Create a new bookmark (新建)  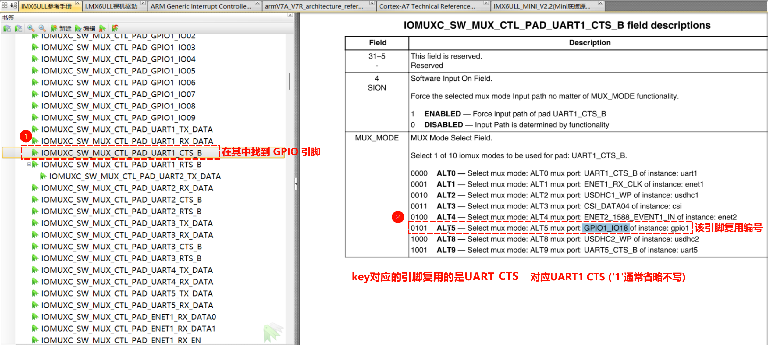tap(61, 28)
